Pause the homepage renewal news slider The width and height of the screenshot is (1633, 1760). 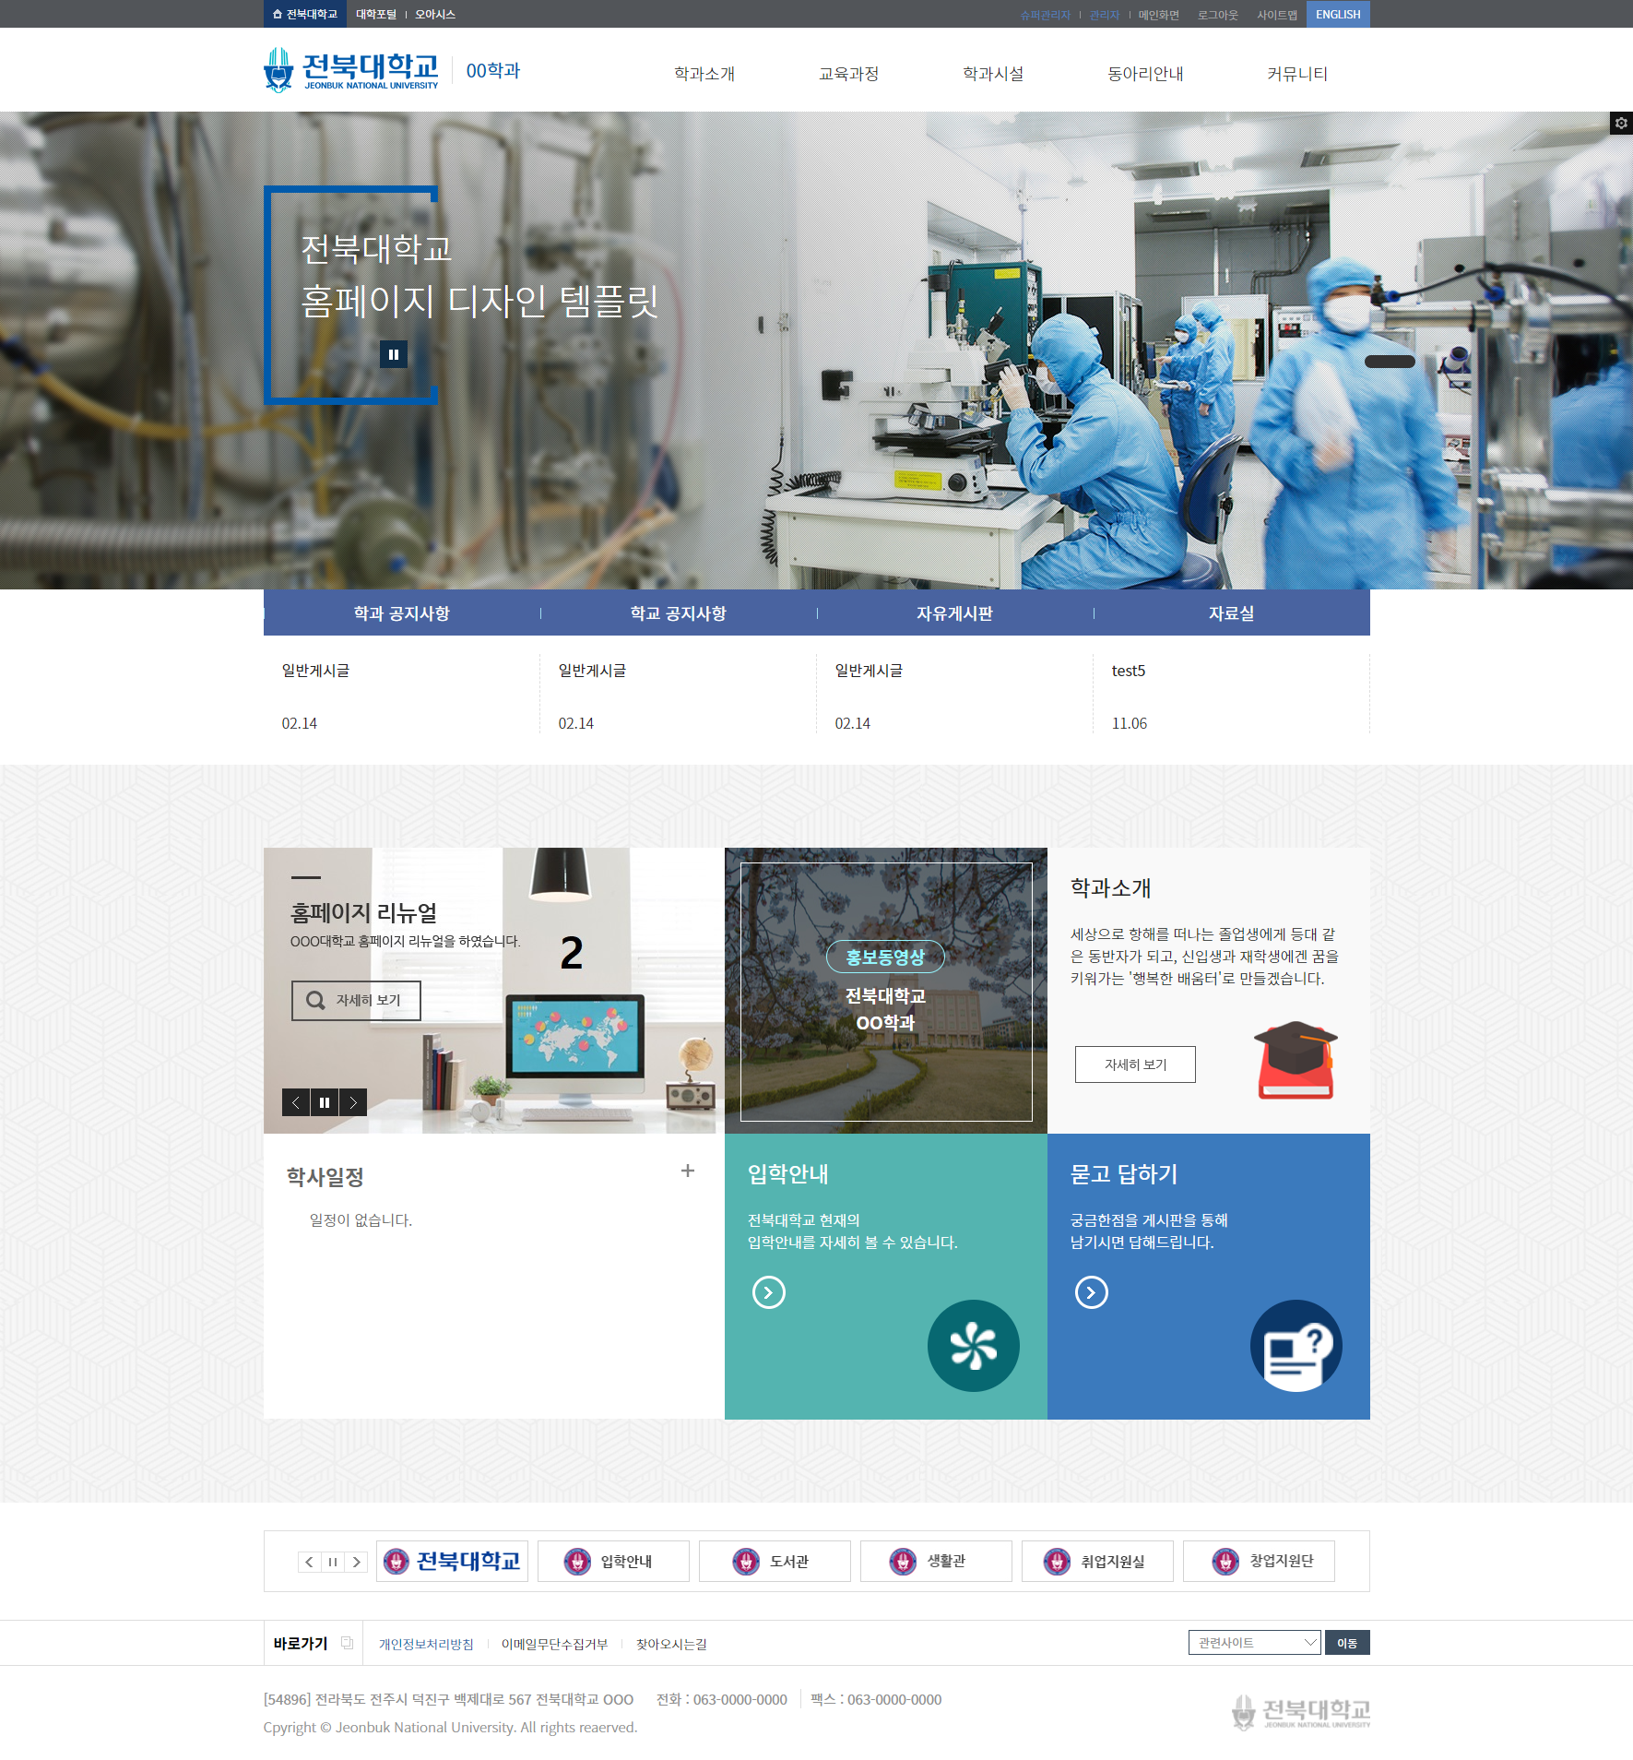325,1102
